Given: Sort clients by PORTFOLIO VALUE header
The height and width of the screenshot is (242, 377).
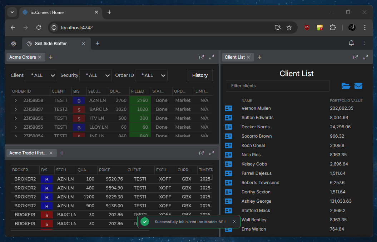Looking at the screenshot, I should pos(346,101).
